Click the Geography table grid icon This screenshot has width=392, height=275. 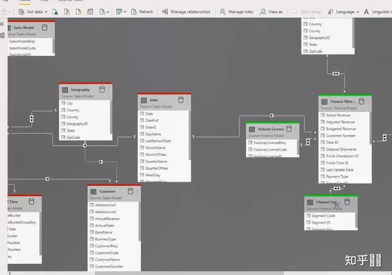pyautogui.click(x=65, y=90)
